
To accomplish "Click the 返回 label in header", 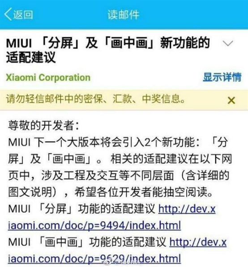I will [x=23, y=14].
